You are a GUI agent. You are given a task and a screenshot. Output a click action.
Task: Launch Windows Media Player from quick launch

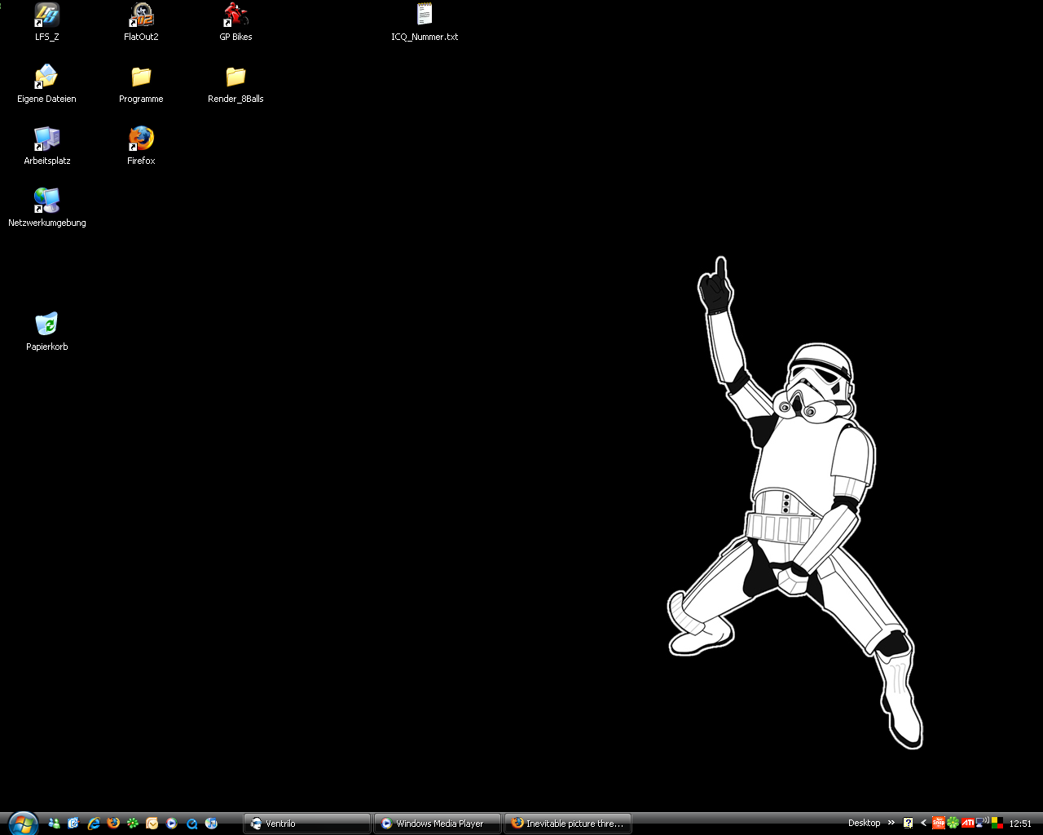click(x=172, y=824)
